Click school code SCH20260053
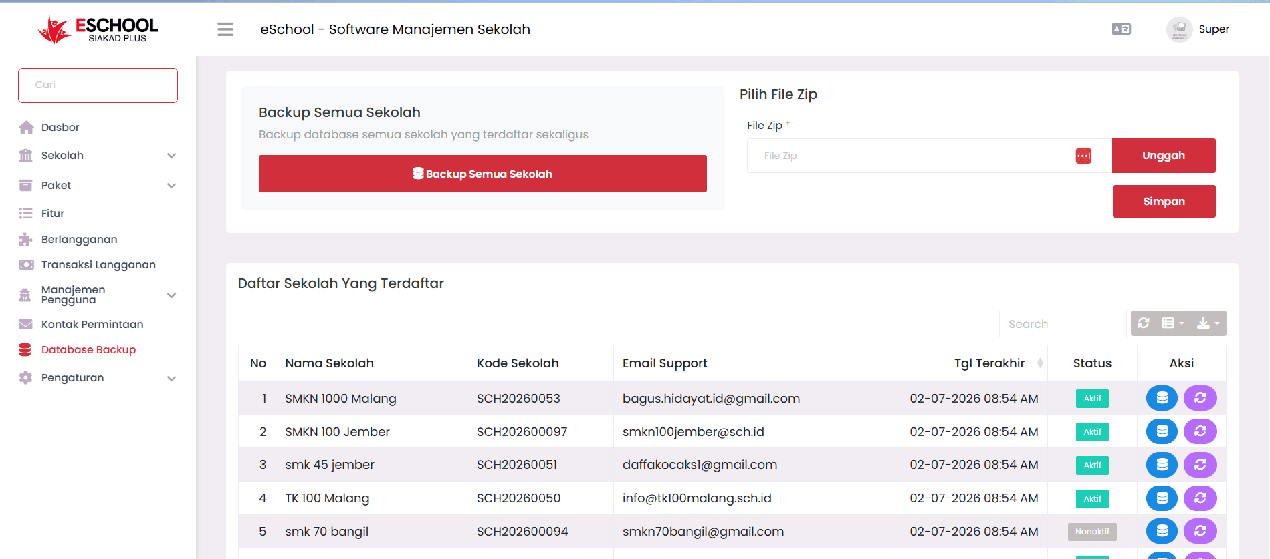1270x559 pixels. pos(518,399)
